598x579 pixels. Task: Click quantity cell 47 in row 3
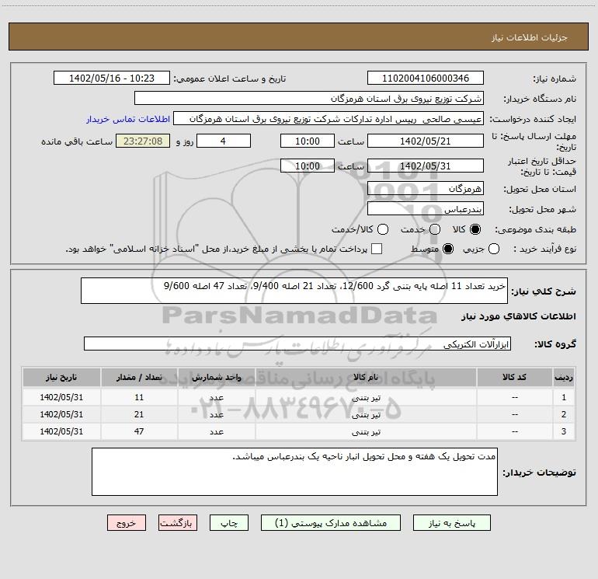(139, 431)
